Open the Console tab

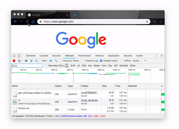[44, 56]
